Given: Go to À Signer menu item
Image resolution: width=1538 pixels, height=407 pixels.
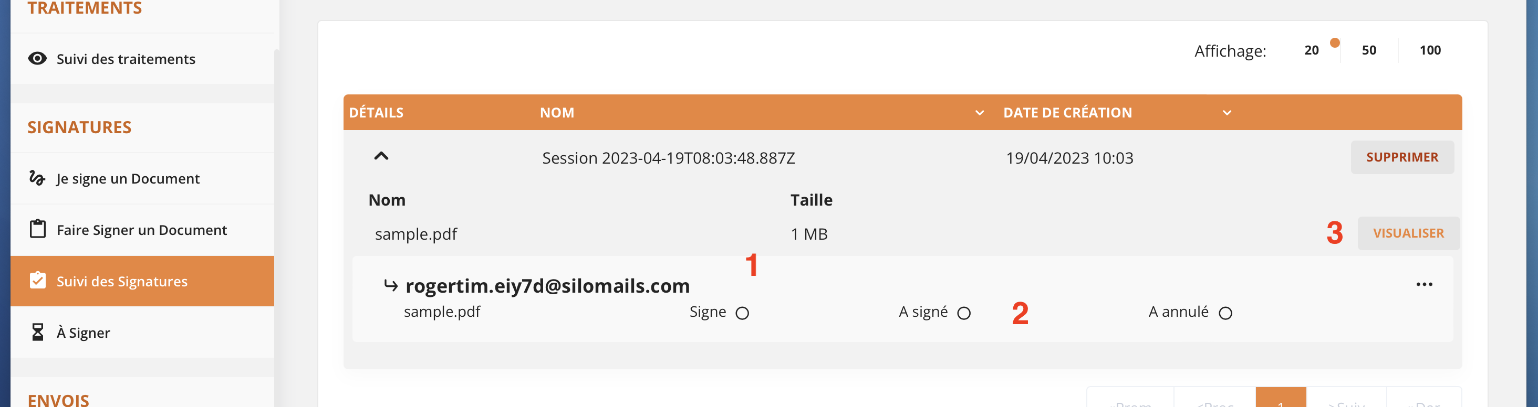Looking at the screenshot, I should tap(83, 333).
